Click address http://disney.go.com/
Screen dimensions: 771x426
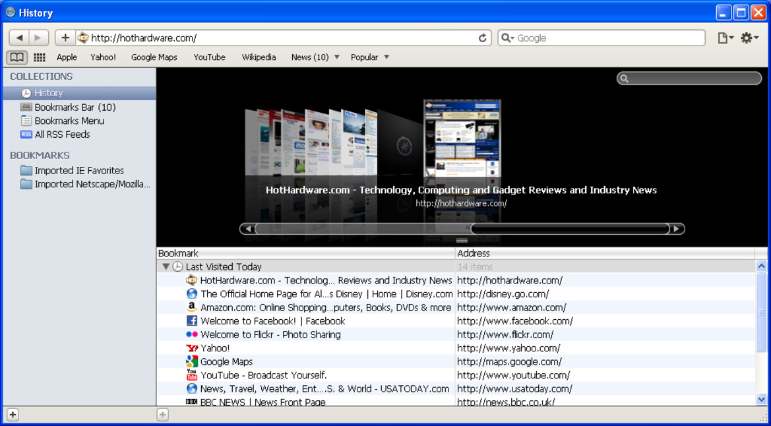(503, 293)
